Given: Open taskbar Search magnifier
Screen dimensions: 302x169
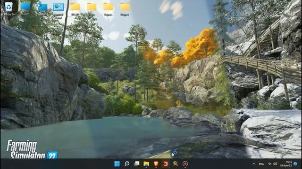Looking at the screenshot, I should click(127, 164).
